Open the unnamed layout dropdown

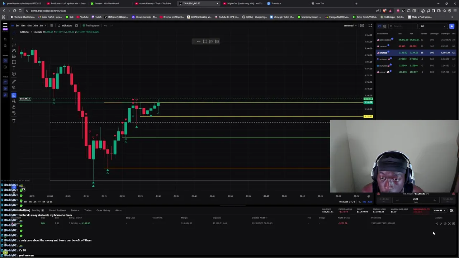[350, 25]
